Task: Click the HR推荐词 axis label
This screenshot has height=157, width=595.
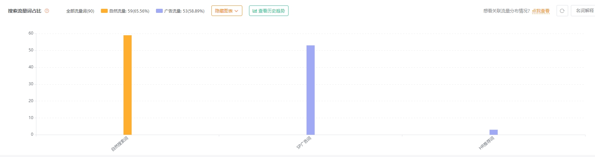Action: 487,143
